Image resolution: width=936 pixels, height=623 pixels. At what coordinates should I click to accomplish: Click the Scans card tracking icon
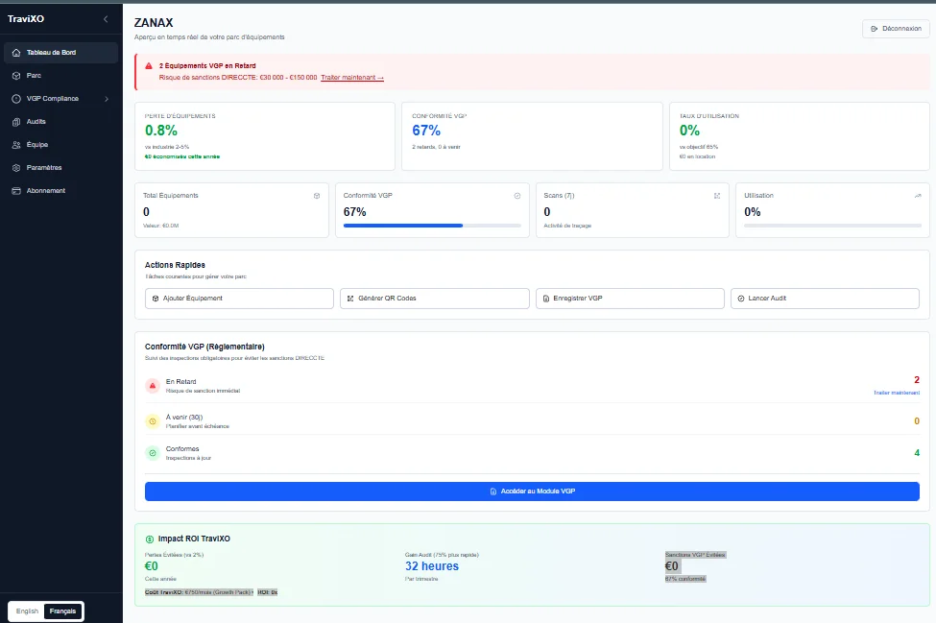tap(716, 195)
